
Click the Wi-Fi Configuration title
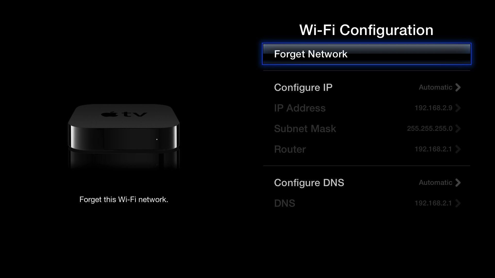coord(366,30)
